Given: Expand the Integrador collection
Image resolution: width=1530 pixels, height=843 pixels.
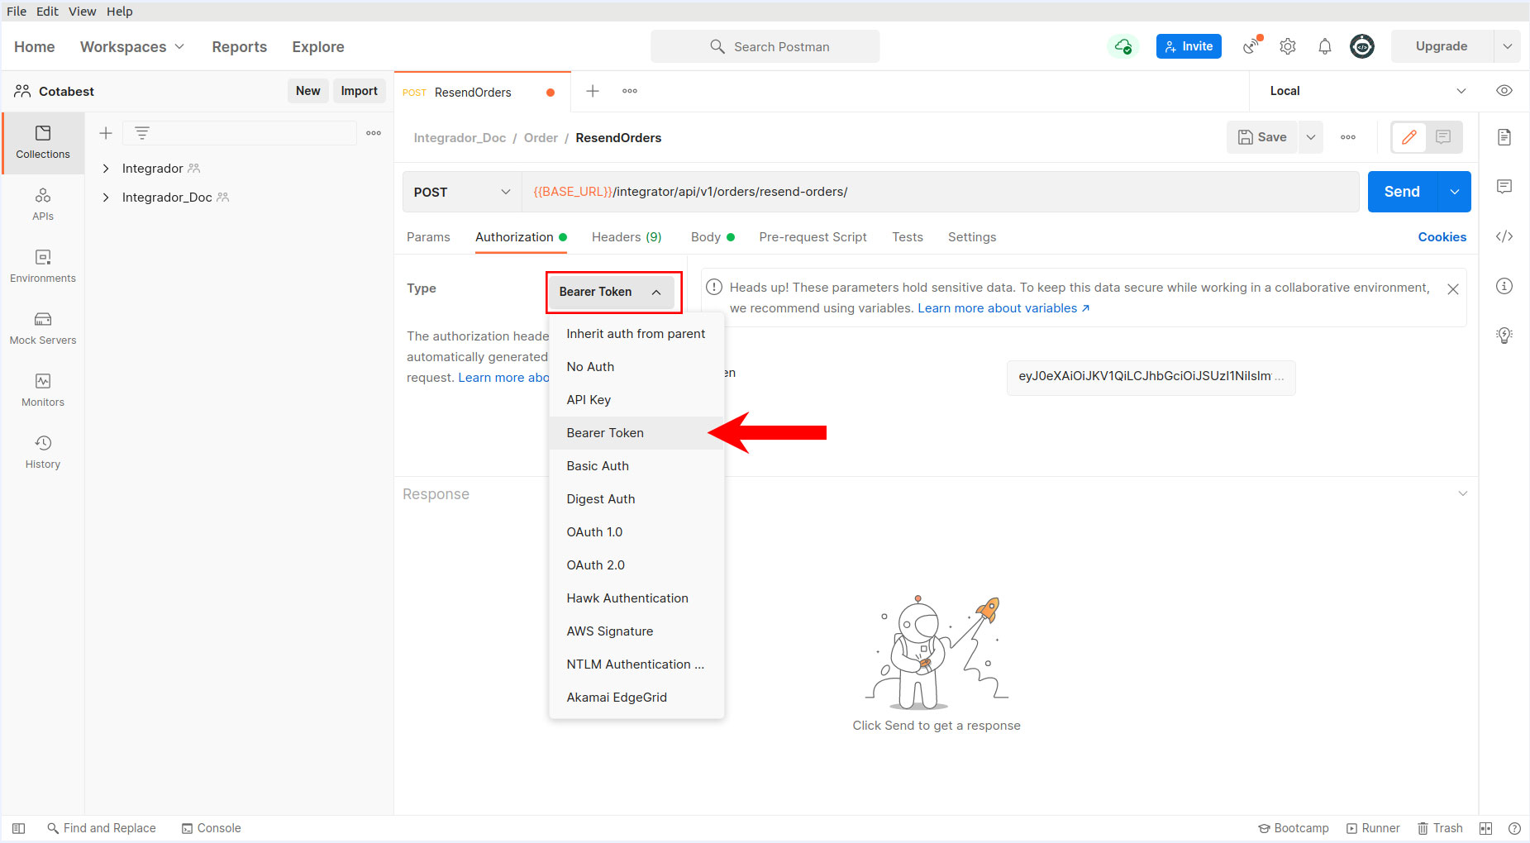Looking at the screenshot, I should (106, 169).
